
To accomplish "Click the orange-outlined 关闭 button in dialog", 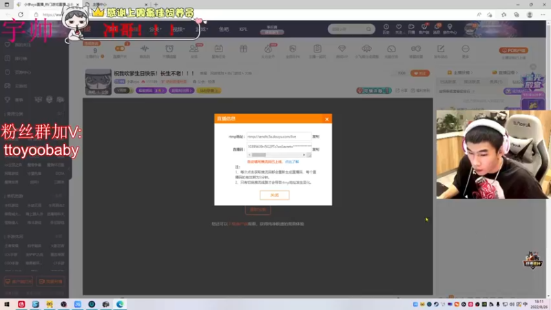I will click(274, 195).
